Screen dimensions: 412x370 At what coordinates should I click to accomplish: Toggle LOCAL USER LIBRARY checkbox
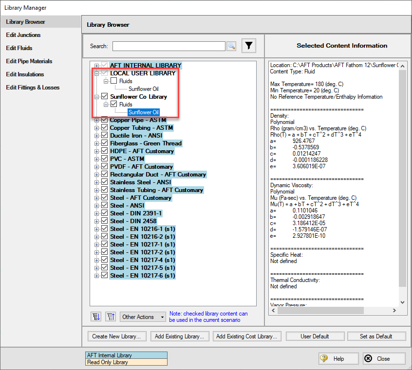(105, 73)
